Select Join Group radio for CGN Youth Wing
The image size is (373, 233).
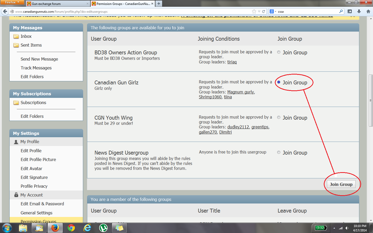coord(279,117)
